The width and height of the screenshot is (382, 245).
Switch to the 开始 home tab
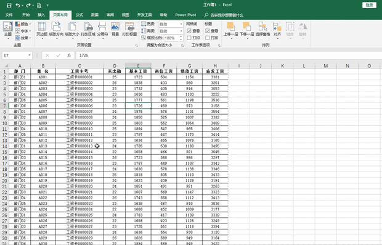click(26, 15)
